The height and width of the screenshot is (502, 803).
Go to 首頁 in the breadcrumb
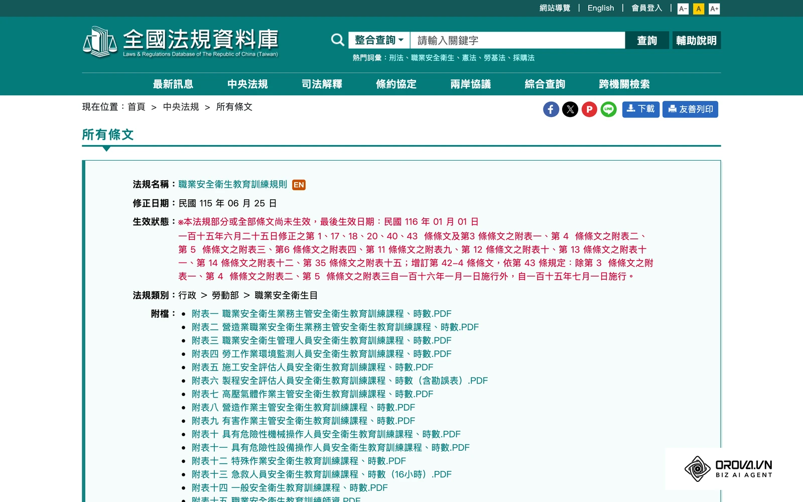pyautogui.click(x=136, y=107)
